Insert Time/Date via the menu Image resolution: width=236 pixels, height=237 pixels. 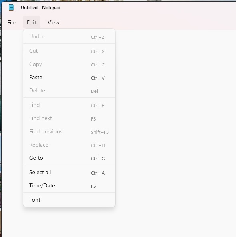(69, 186)
